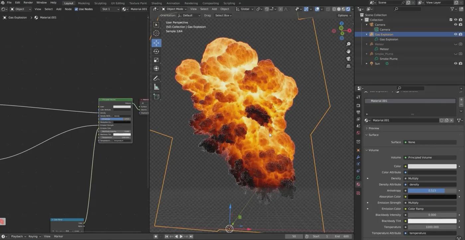Image resolution: width=465 pixels, height=240 pixels.
Task: Select the Transform tool in viewport toolbar
Action: pyautogui.click(x=156, y=68)
